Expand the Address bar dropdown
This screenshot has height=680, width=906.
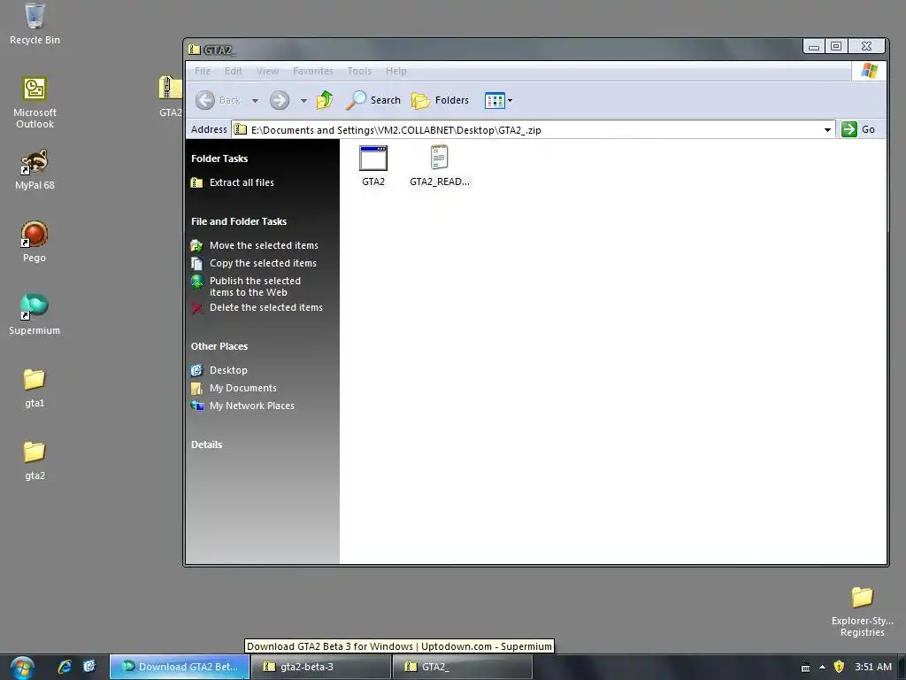[x=827, y=129]
